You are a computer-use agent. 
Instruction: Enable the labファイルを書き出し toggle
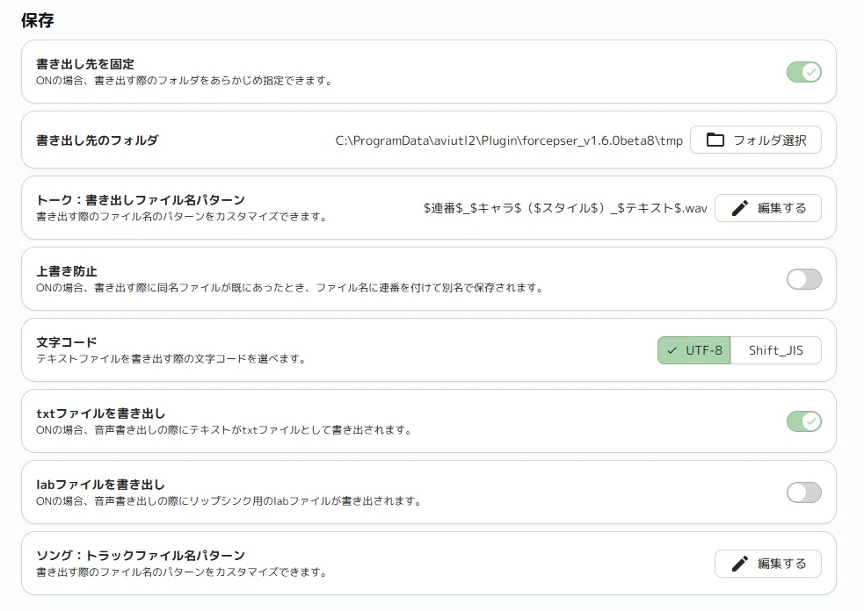804,492
